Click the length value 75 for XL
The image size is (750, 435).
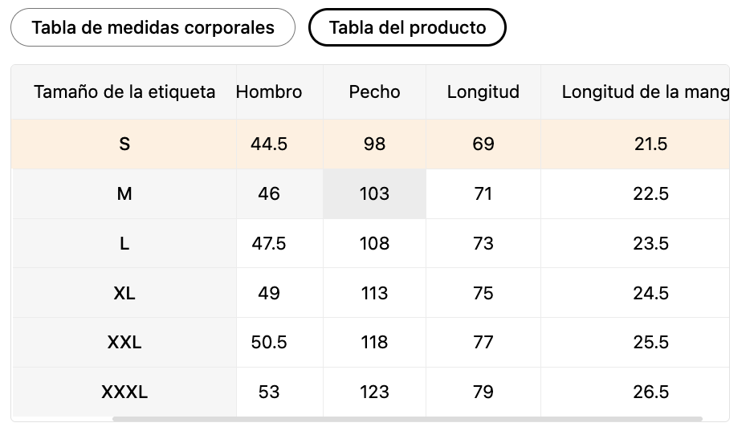pyautogui.click(x=483, y=293)
